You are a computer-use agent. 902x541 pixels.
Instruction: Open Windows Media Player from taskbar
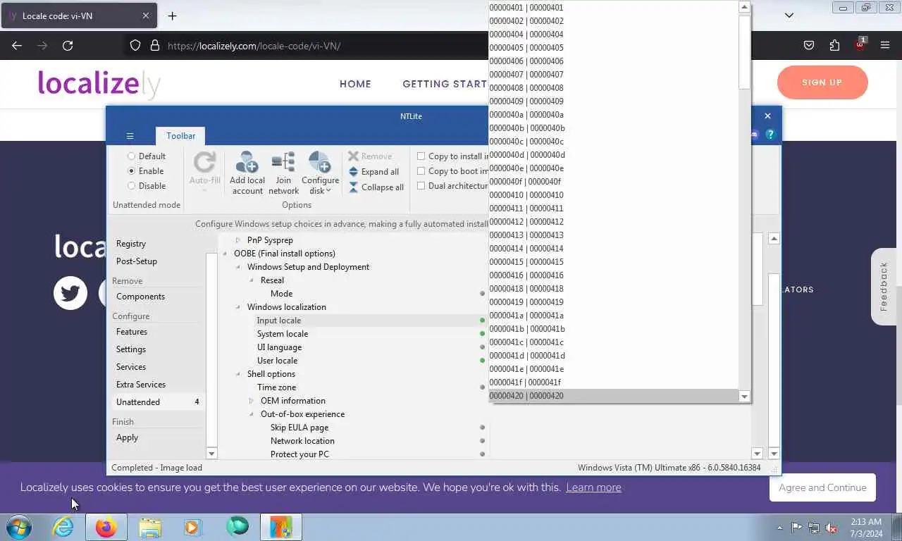click(193, 527)
